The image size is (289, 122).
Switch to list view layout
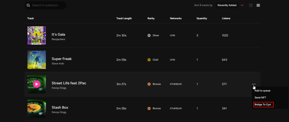[x=258, y=5]
